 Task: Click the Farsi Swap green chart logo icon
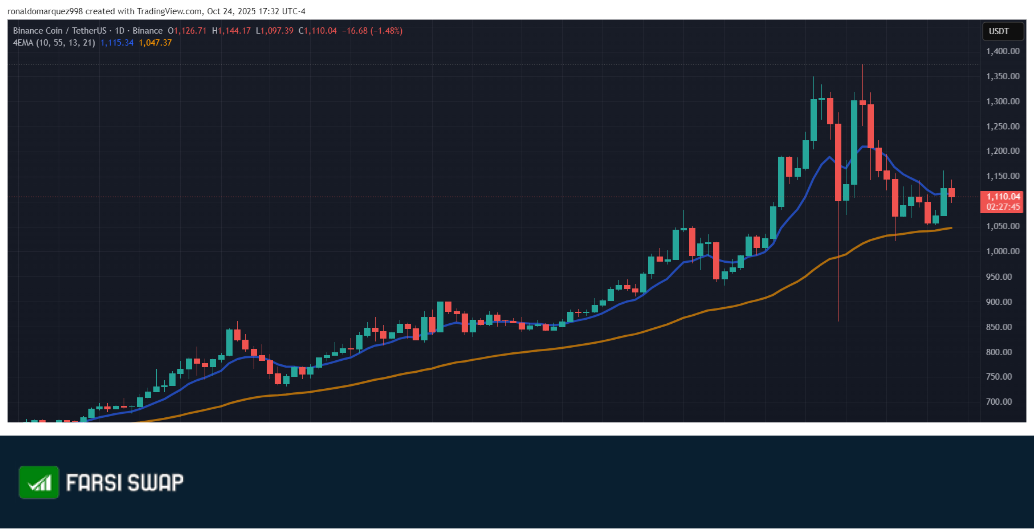(39, 482)
